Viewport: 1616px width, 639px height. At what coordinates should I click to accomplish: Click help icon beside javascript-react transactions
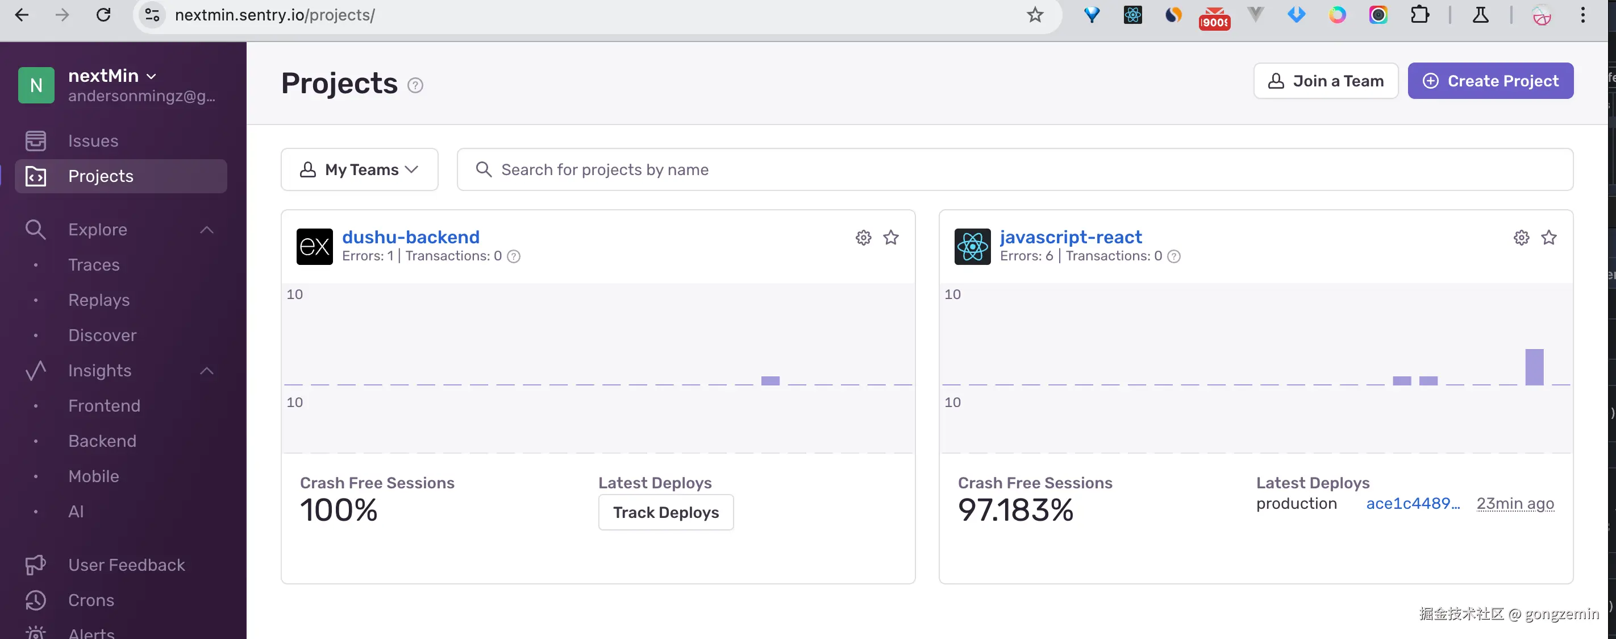[x=1173, y=256]
